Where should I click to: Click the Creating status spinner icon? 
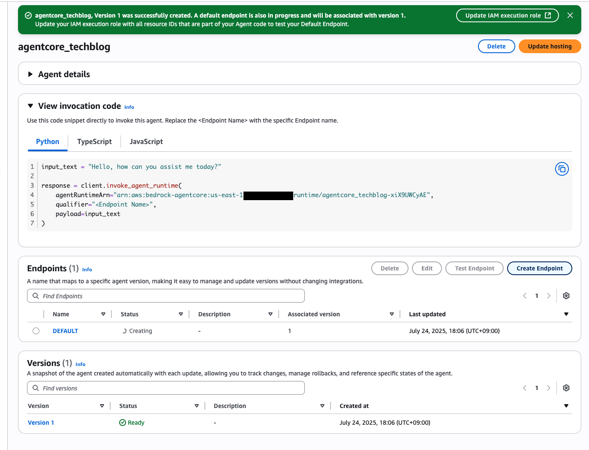124,331
